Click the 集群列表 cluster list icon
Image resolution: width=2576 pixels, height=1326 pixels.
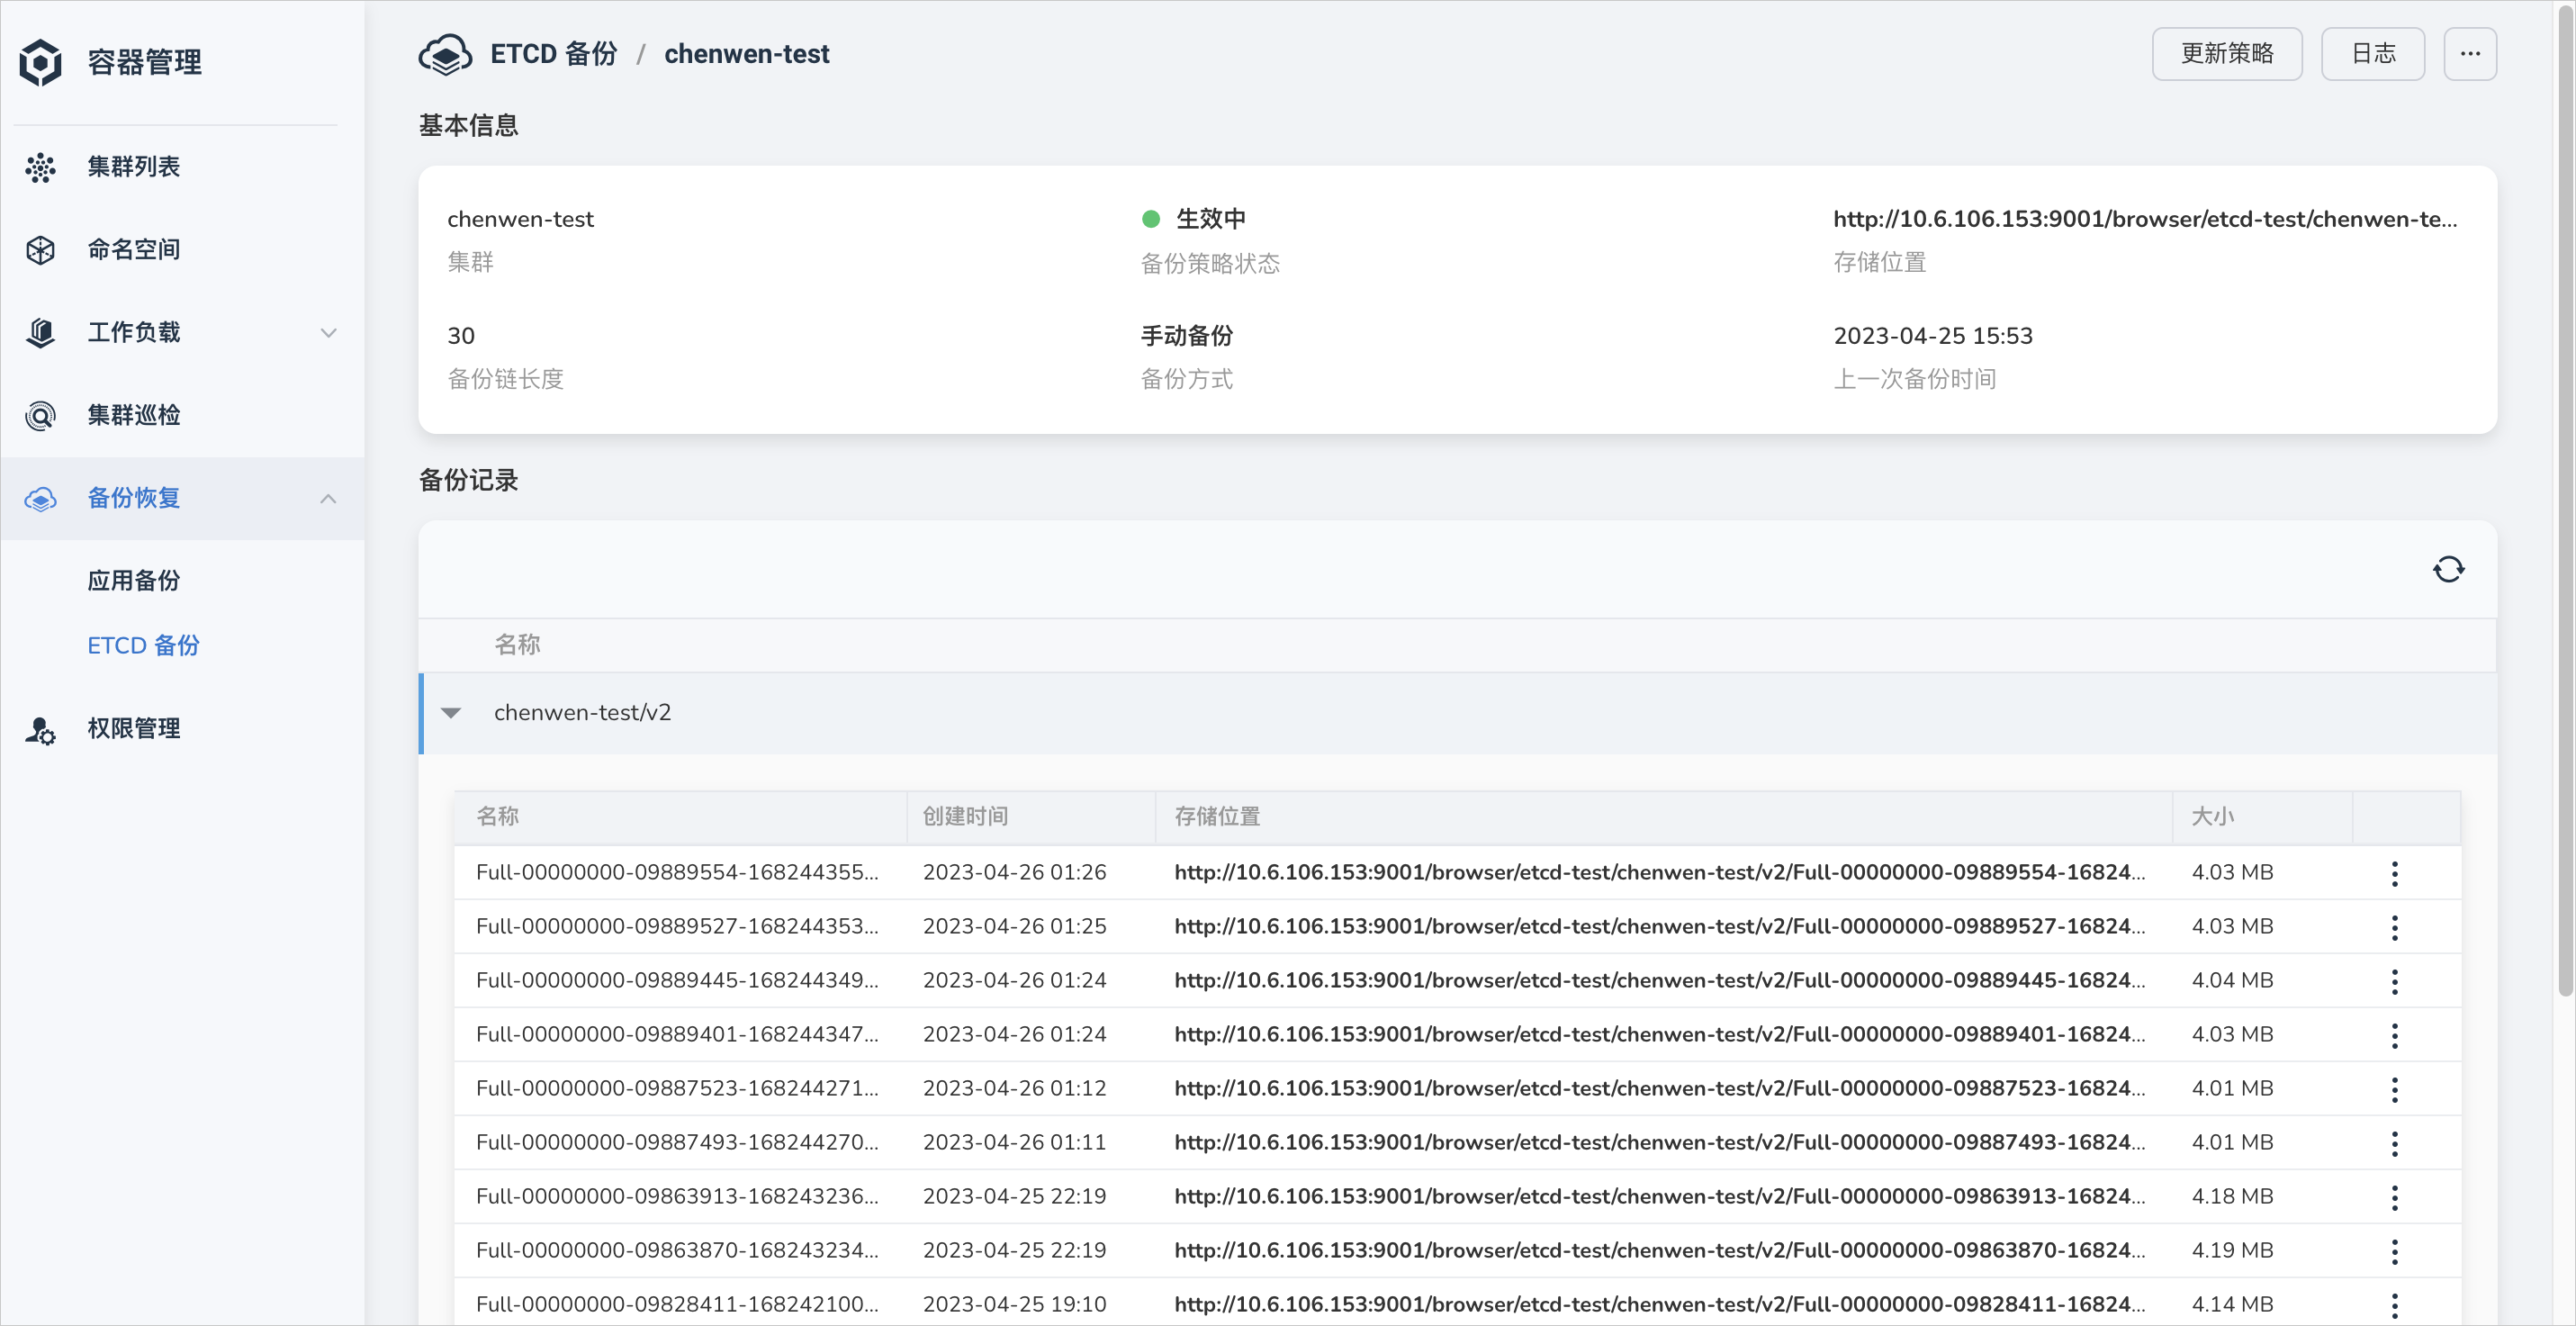[x=40, y=167]
